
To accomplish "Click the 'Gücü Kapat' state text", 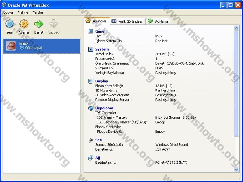I will click(x=34, y=48).
